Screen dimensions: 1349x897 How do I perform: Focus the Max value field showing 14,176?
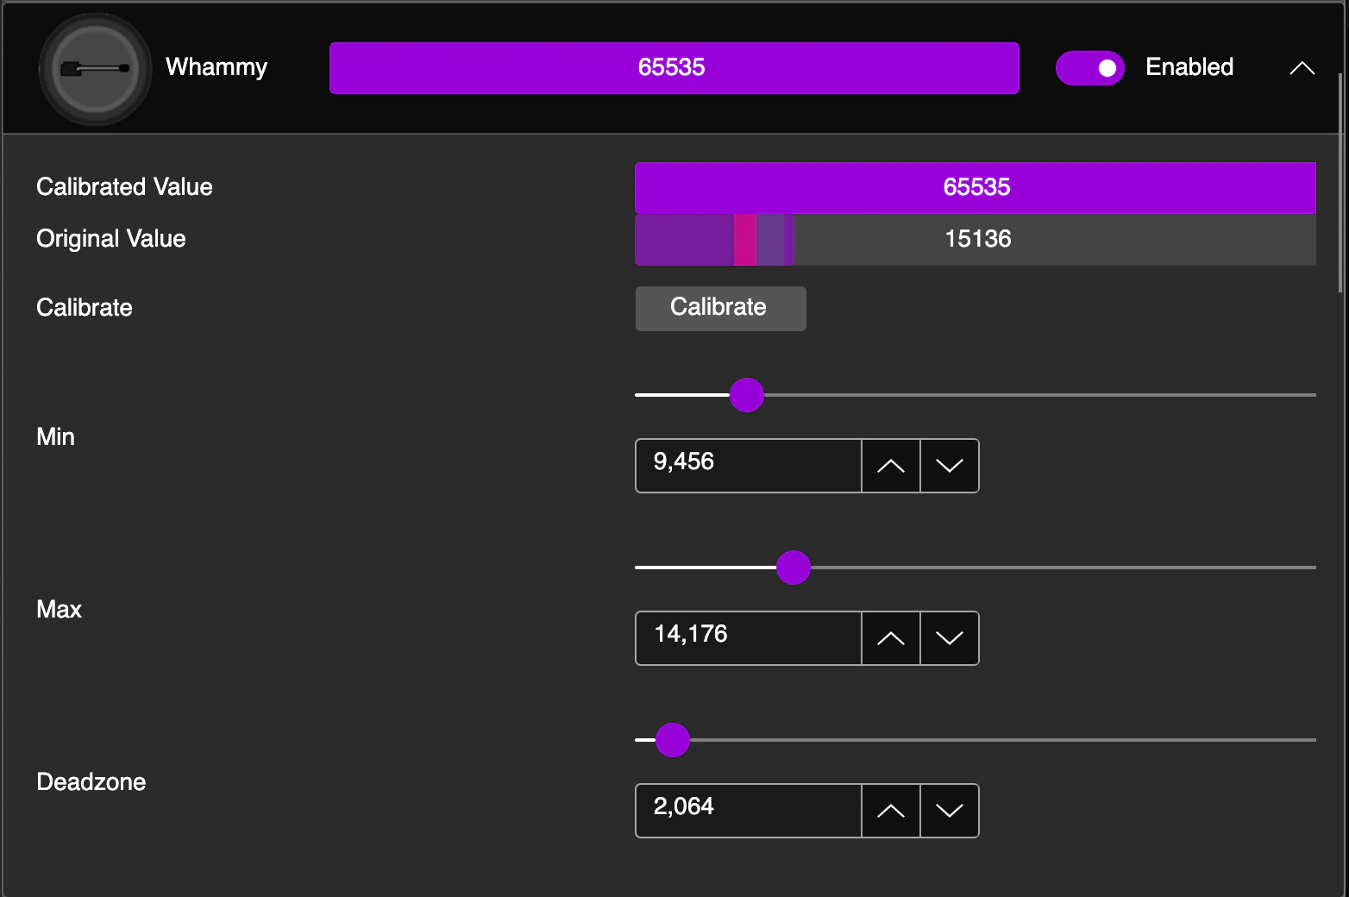click(749, 638)
